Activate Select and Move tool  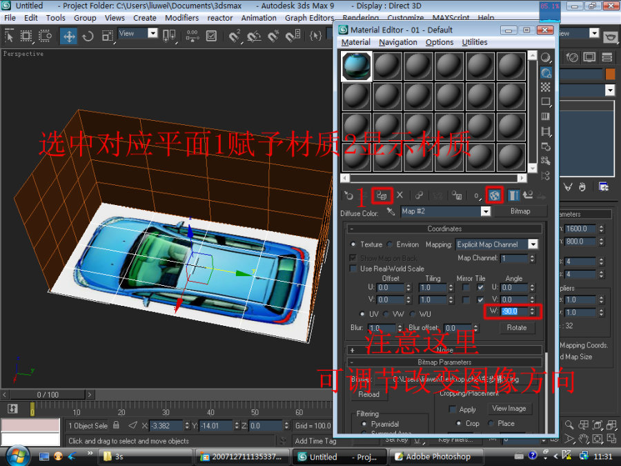click(69, 37)
